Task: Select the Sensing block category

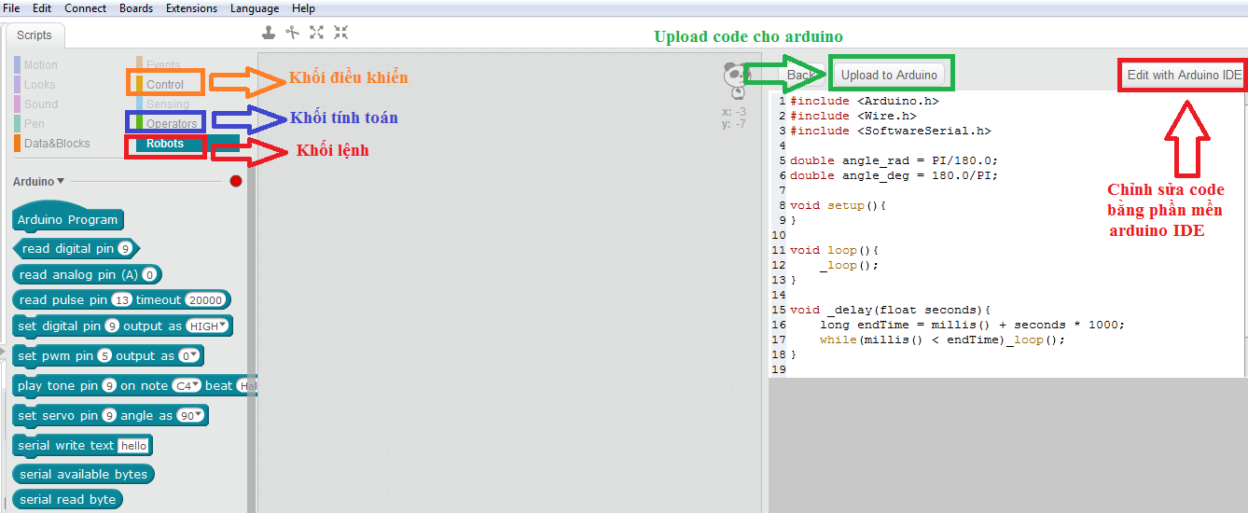Action: tap(162, 104)
